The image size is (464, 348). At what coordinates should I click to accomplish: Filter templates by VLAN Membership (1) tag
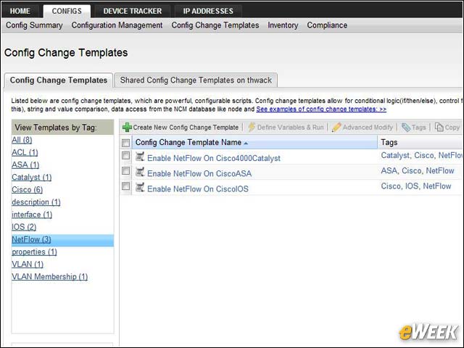(x=50, y=277)
